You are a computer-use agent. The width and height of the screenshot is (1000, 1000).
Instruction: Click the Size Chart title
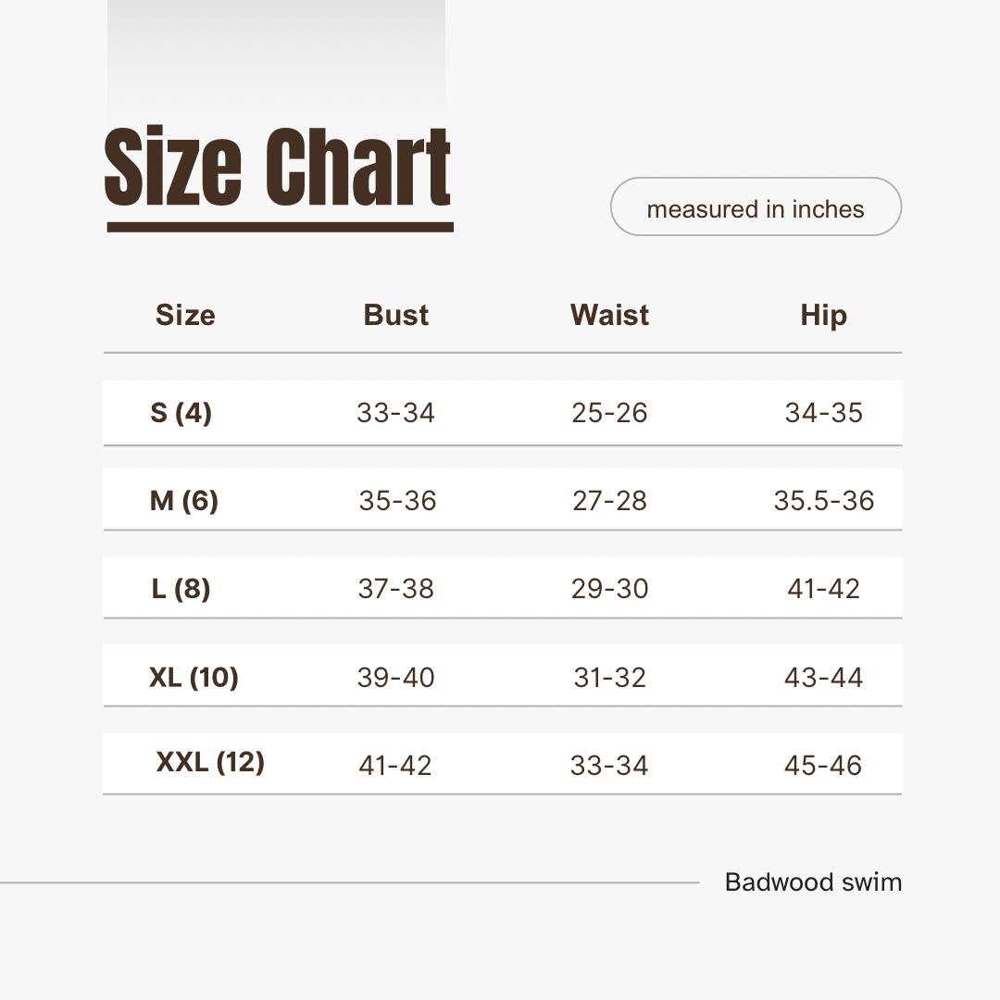click(x=278, y=168)
